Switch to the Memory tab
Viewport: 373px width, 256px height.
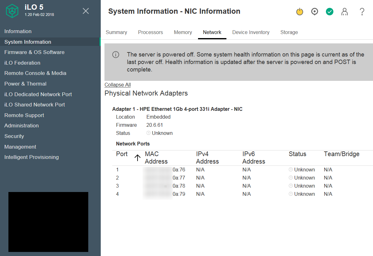click(183, 32)
